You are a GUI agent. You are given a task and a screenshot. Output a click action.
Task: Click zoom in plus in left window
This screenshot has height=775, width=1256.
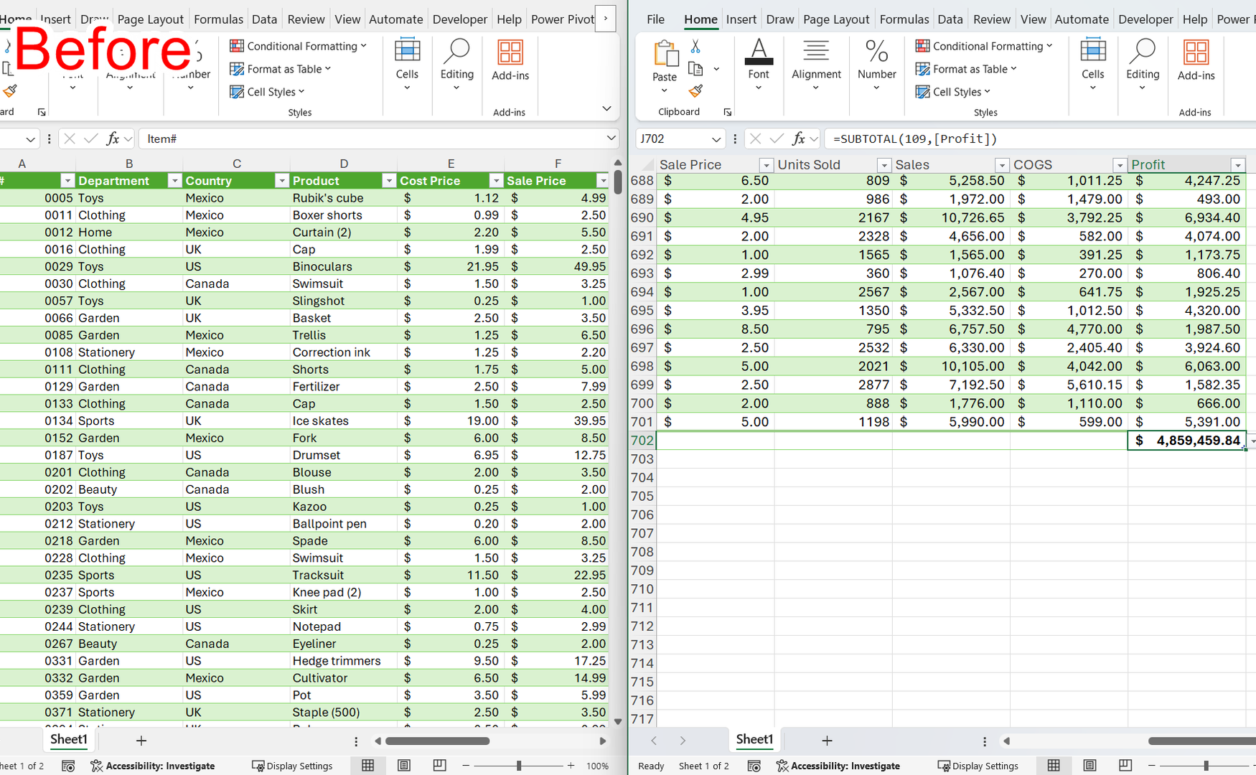tap(571, 766)
